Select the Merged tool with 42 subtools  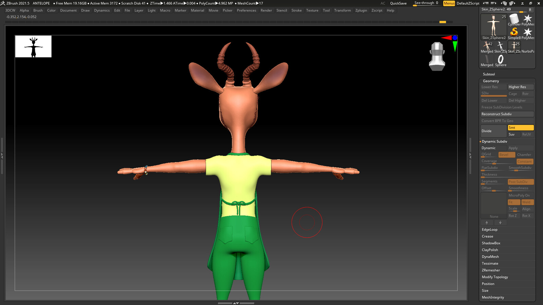pyautogui.click(x=487, y=47)
